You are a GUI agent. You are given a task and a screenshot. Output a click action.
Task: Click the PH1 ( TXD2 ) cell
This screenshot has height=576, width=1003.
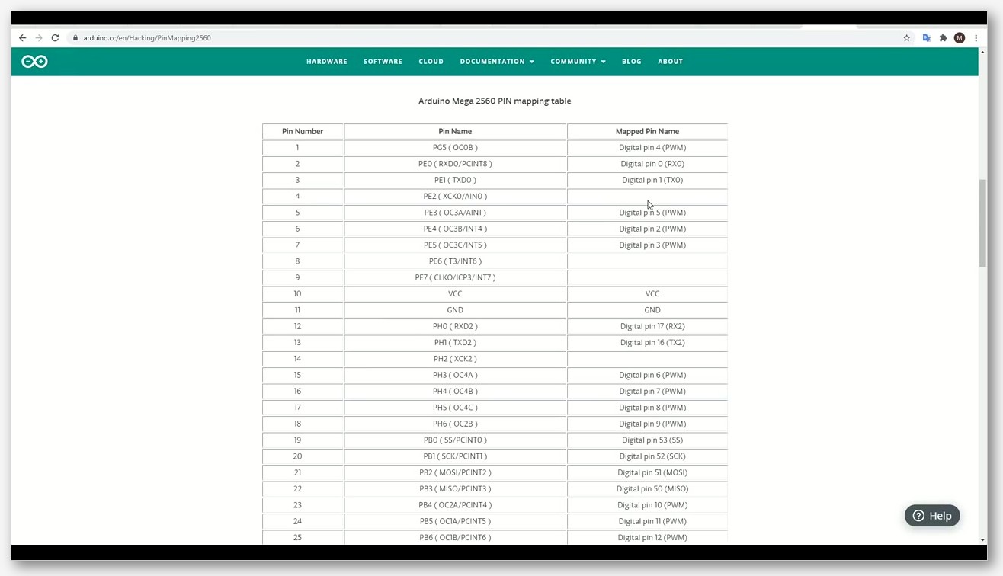(x=455, y=343)
